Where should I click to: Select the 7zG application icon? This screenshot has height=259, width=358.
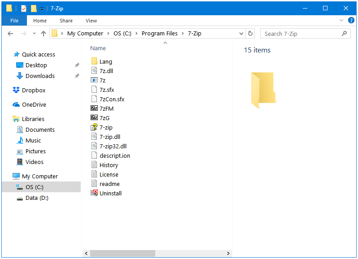[x=94, y=118]
